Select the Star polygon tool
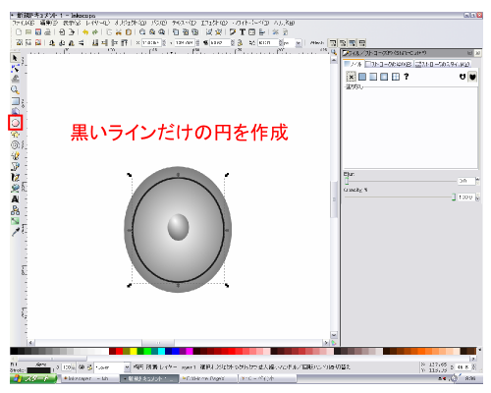The image size is (491, 393). click(15, 135)
